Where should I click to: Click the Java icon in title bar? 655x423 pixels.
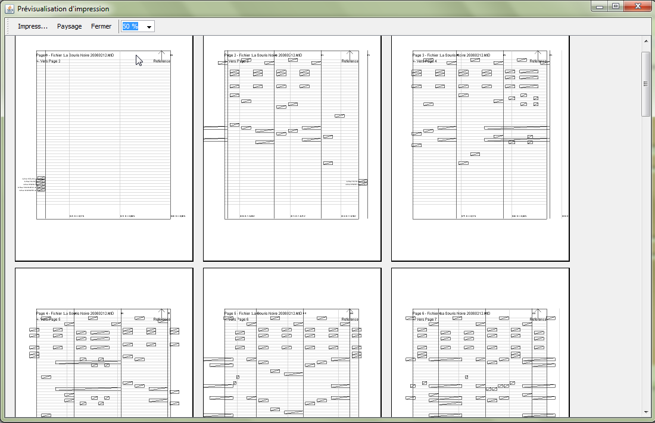(9, 8)
